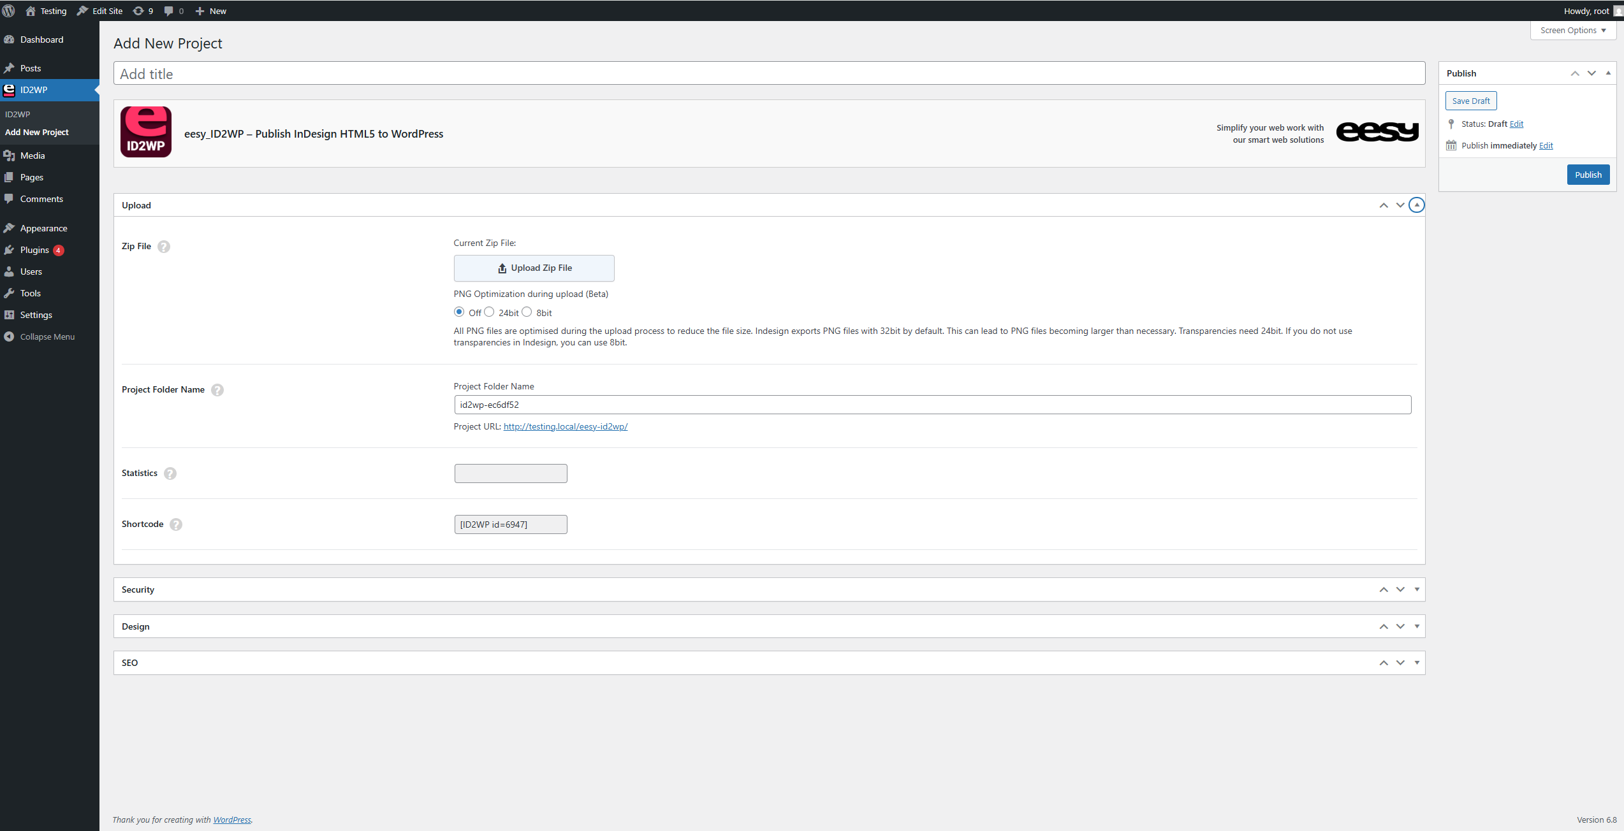The height and width of the screenshot is (831, 1624).
Task: Open Add New Project submenu item
Action: point(37,132)
